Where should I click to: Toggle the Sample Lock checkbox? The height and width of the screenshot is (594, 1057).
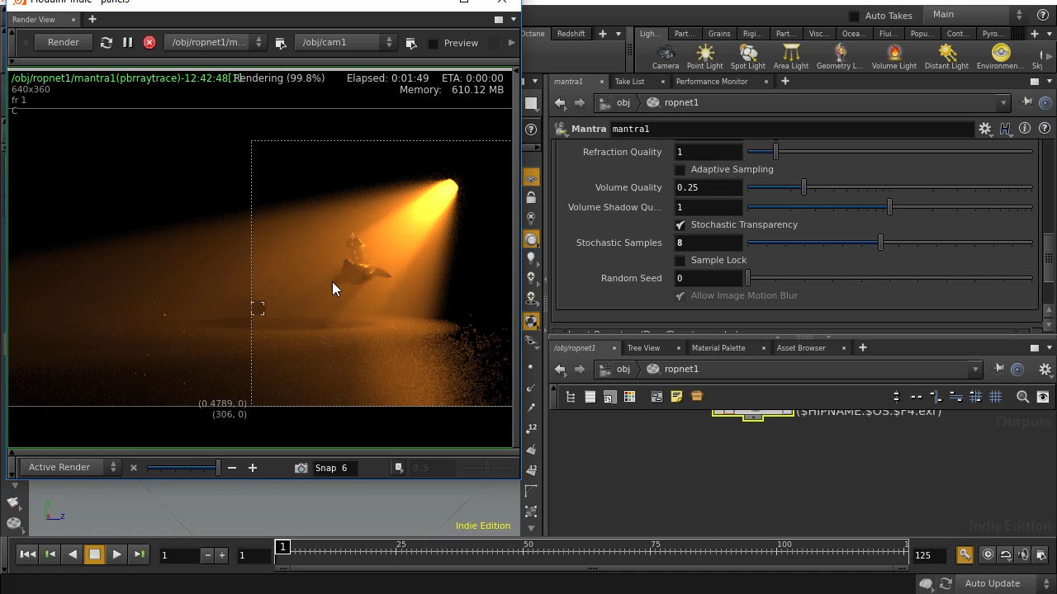(x=680, y=261)
